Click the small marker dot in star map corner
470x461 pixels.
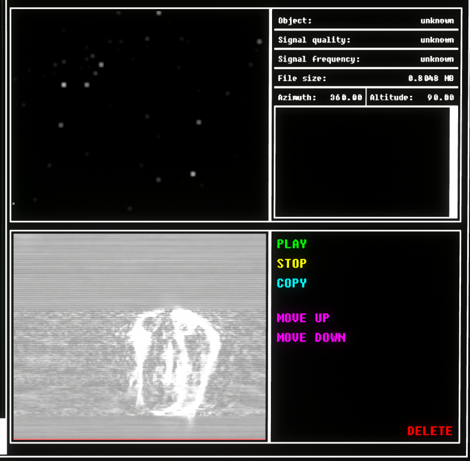click(x=14, y=203)
